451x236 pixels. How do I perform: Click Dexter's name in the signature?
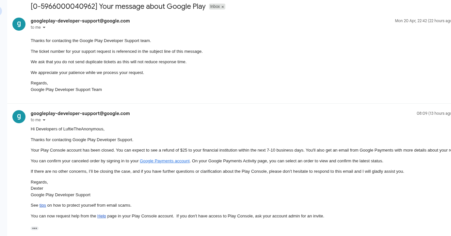click(37, 188)
